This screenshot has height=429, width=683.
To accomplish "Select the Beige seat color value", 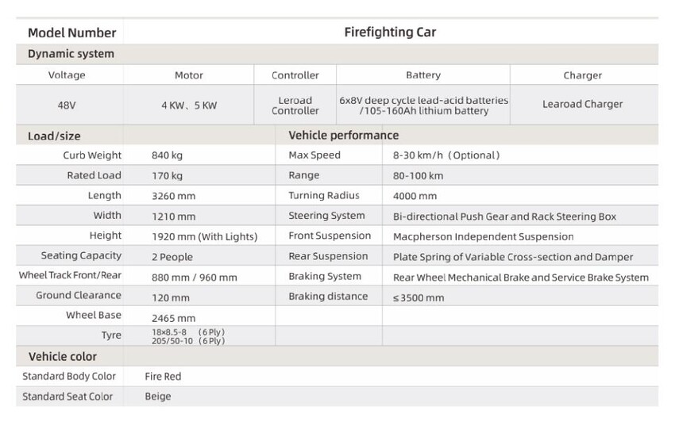I will click(158, 396).
